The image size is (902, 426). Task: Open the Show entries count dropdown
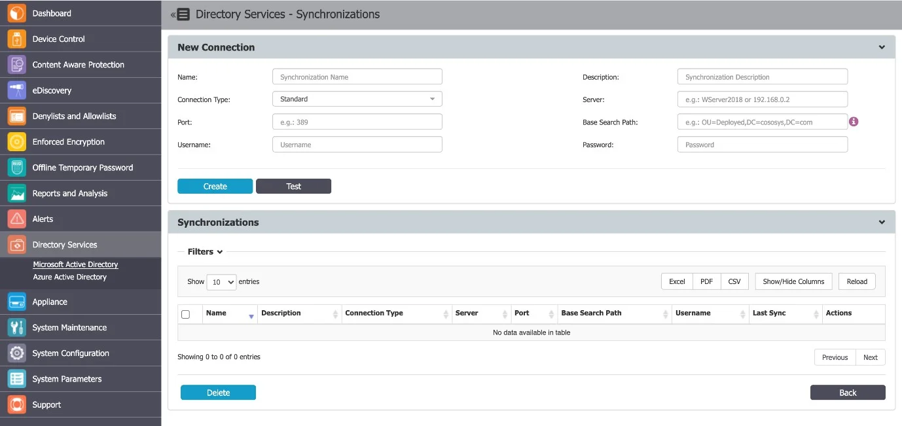pyautogui.click(x=221, y=282)
